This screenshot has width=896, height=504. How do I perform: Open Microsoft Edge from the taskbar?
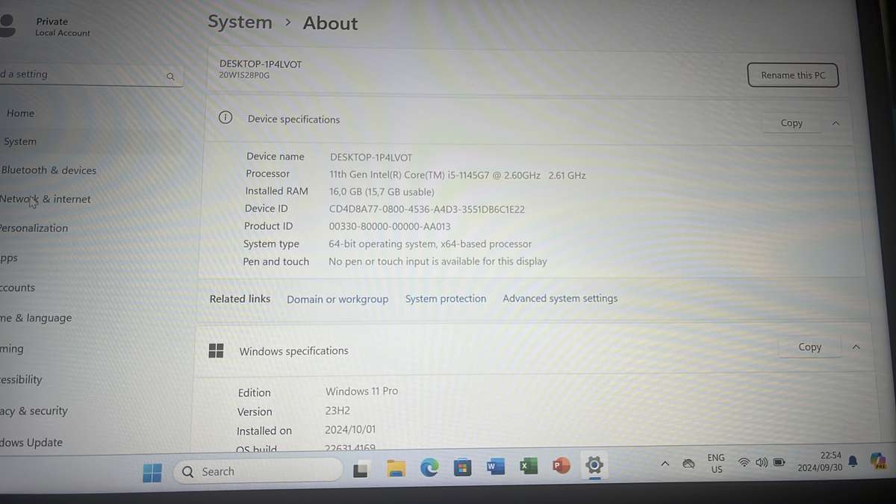pyautogui.click(x=429, y=467)
